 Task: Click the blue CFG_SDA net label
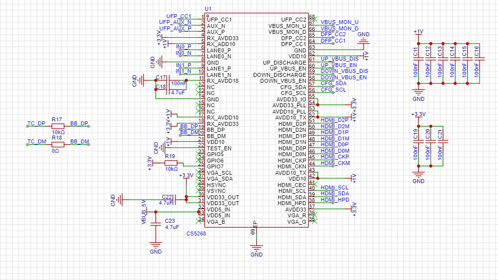tap(333, 83)
